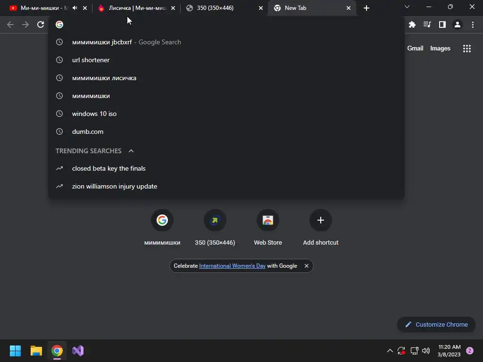Choose the мимимишки history suggestion
Screen dimensions: 483x362
[x=226, y=96]
